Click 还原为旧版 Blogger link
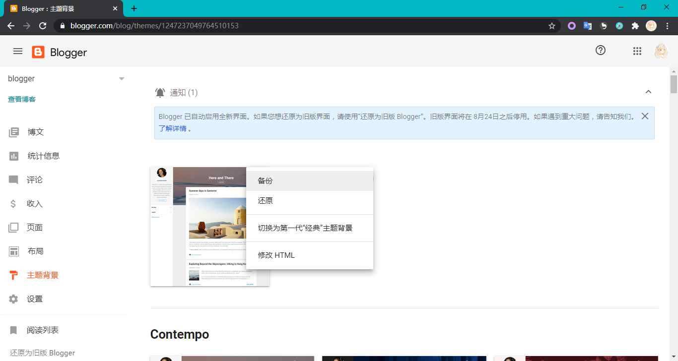 43,353
